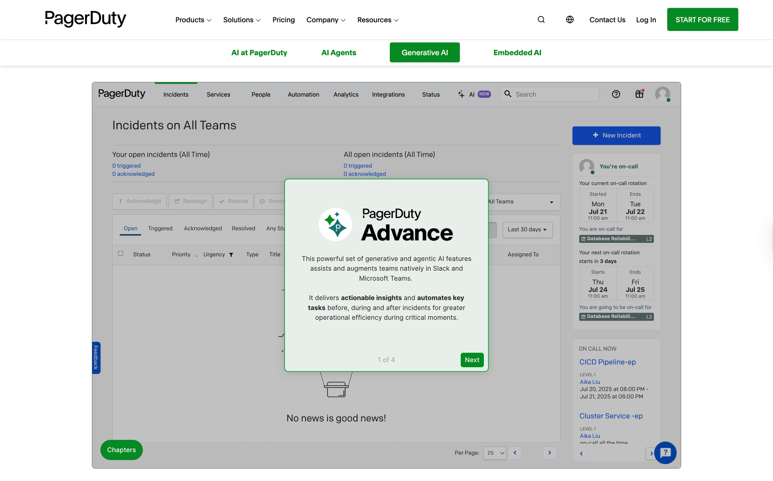Open the Per Page 25 dropdown
Viewport: 773px width, 481px height.
495,453
